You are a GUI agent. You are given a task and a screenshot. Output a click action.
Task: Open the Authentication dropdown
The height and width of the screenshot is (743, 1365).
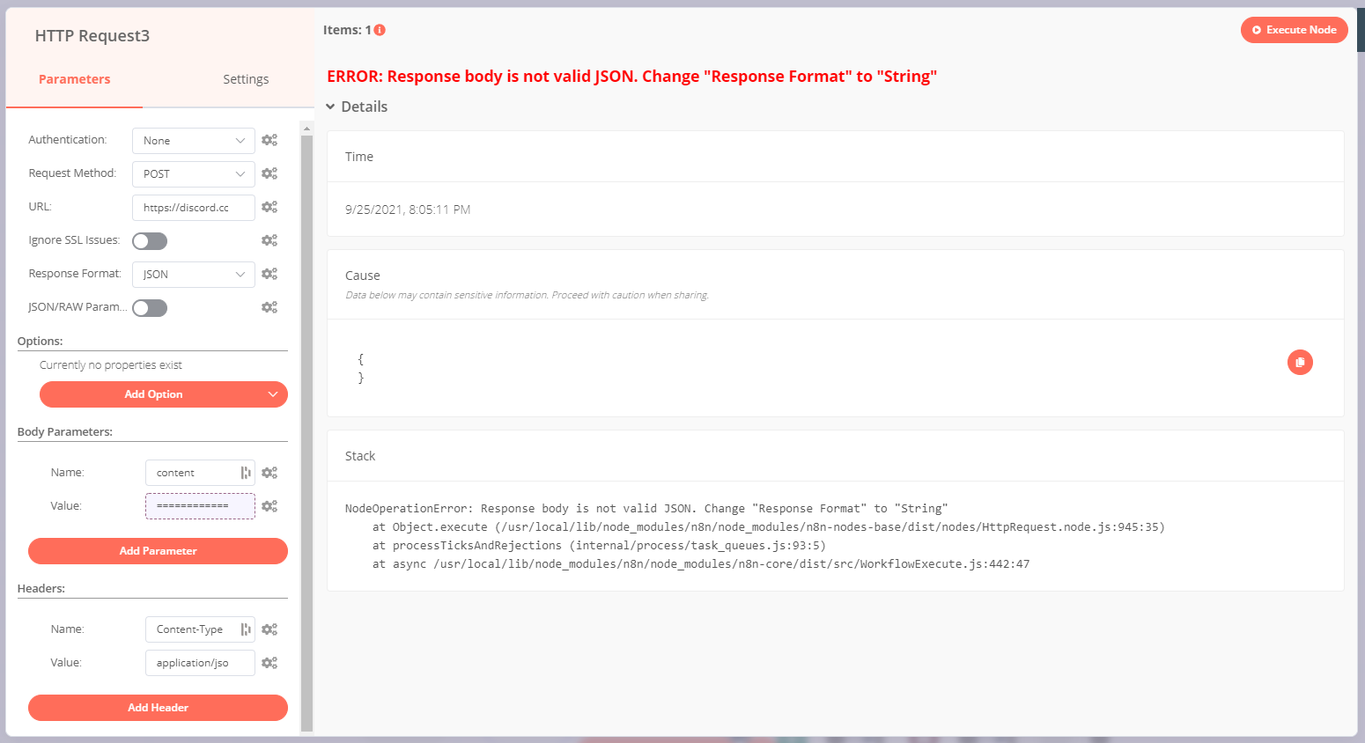pyautogui.click(x=193, y=140)
